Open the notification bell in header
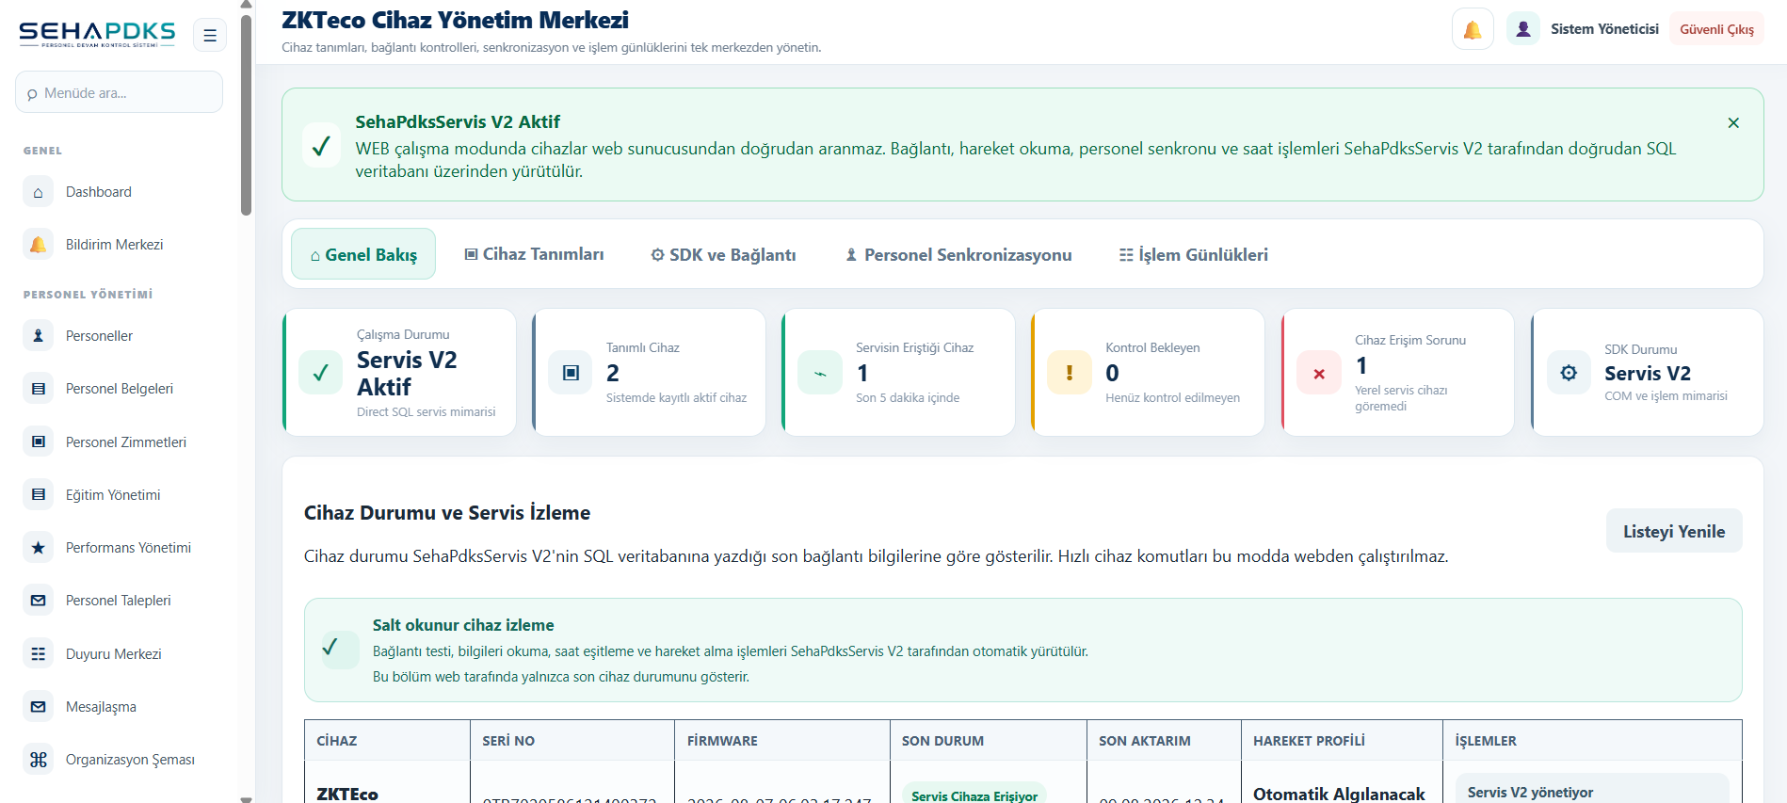Image resolution: width=1787 pixels, height=803 pixels. (x=1473, y=29)
